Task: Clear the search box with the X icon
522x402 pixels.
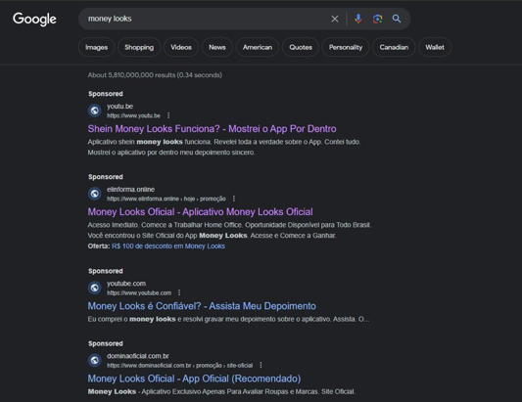Action: point(335,19)
